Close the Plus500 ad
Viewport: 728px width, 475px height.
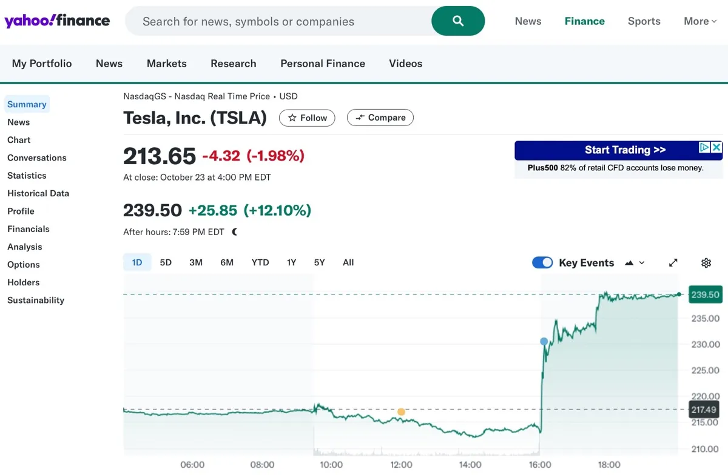(x=717, y=147)
